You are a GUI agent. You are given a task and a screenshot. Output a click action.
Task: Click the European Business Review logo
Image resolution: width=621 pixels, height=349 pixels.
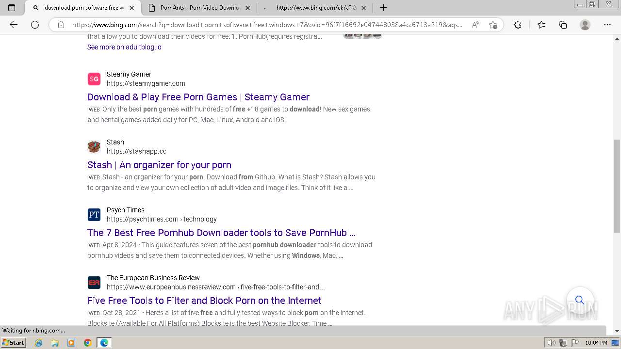(94, 283)
